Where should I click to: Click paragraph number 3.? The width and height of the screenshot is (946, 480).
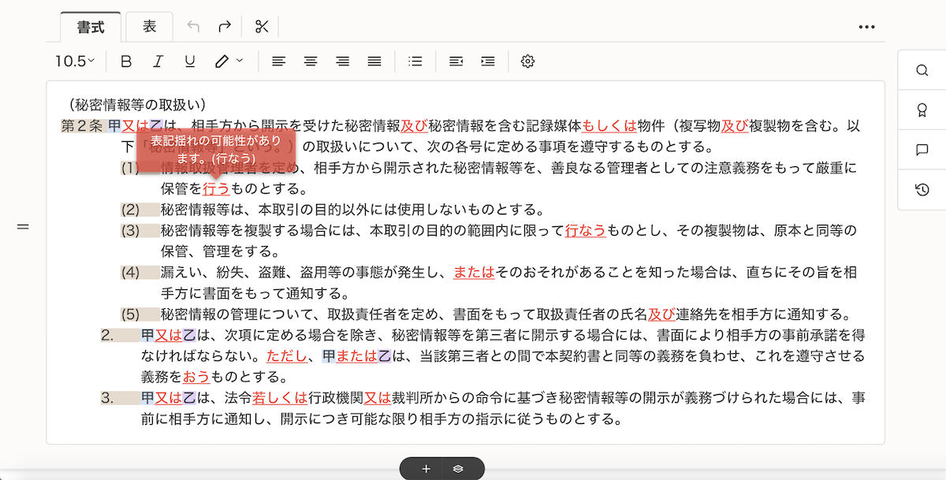click(106, 397)
